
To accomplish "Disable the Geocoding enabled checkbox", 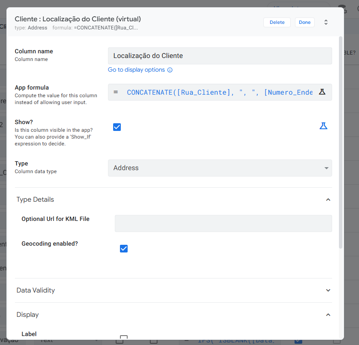I will click(x=124, y=249).
